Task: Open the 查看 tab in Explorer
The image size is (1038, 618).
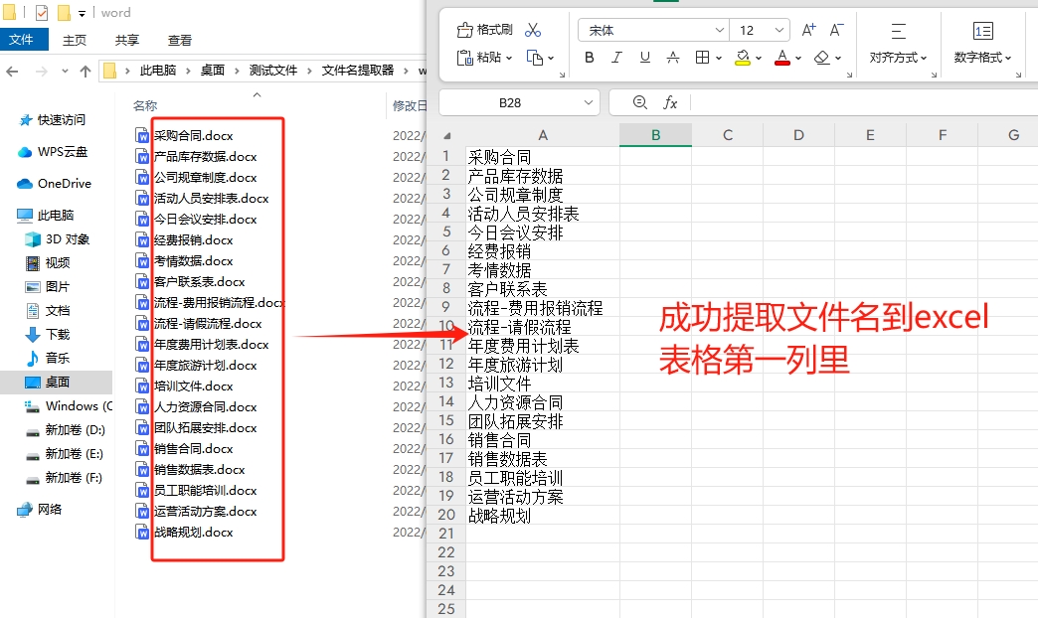Action: point(179,41)
